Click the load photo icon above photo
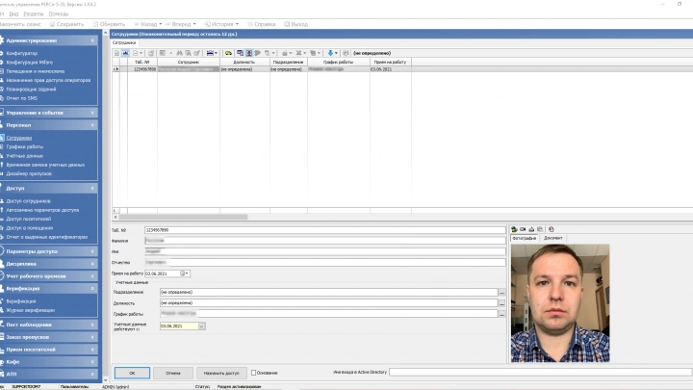 [515, 229]
